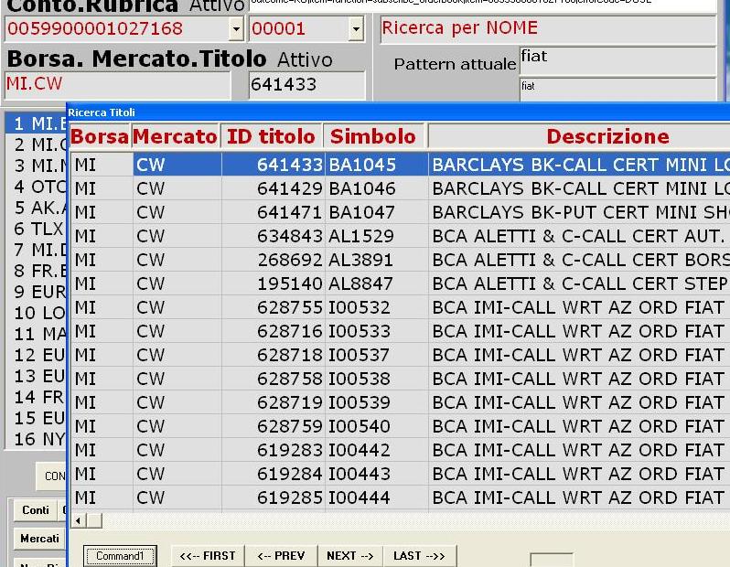Select row with symbol AL3891
Image resolution: width=730 pixels, height=567 pixels.
[x=400, y=260]
